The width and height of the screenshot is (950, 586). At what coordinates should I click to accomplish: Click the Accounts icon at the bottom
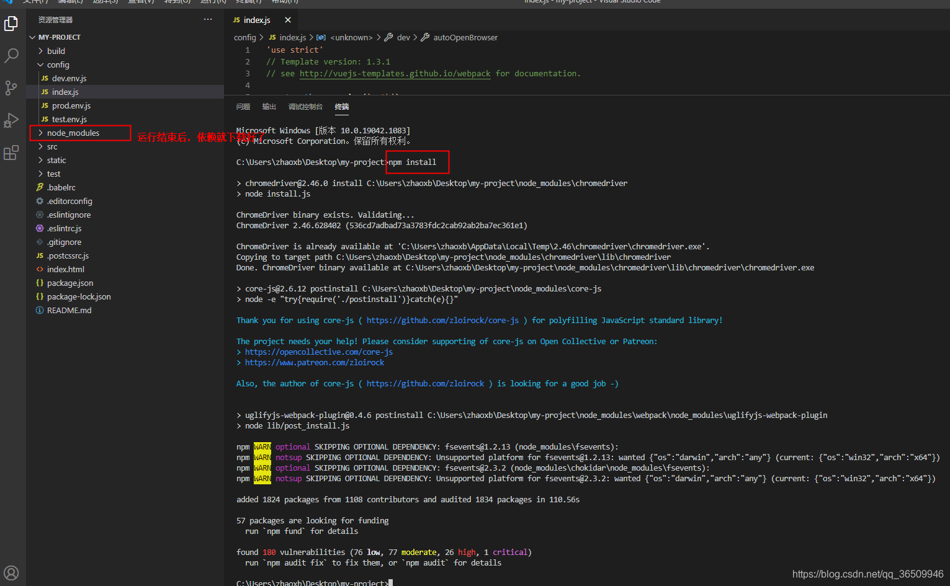pyautogui.click(x=11, y=572)
